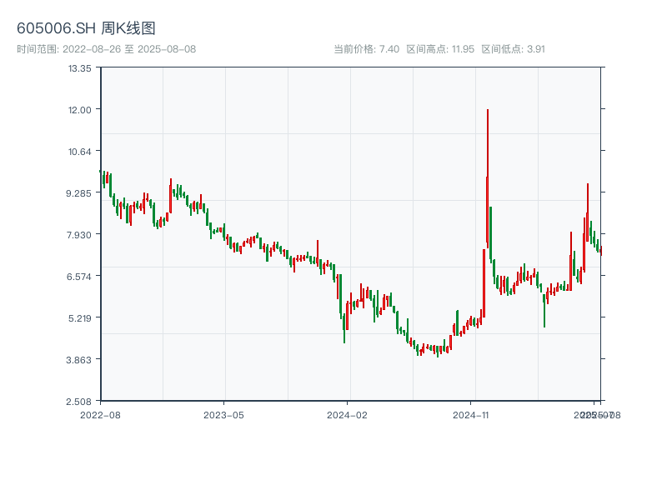This screenshot has height=500, width=667.
Task: Select the time range text 2022-08-26 至 2025-08-08
Action: (x=106, y=49)
